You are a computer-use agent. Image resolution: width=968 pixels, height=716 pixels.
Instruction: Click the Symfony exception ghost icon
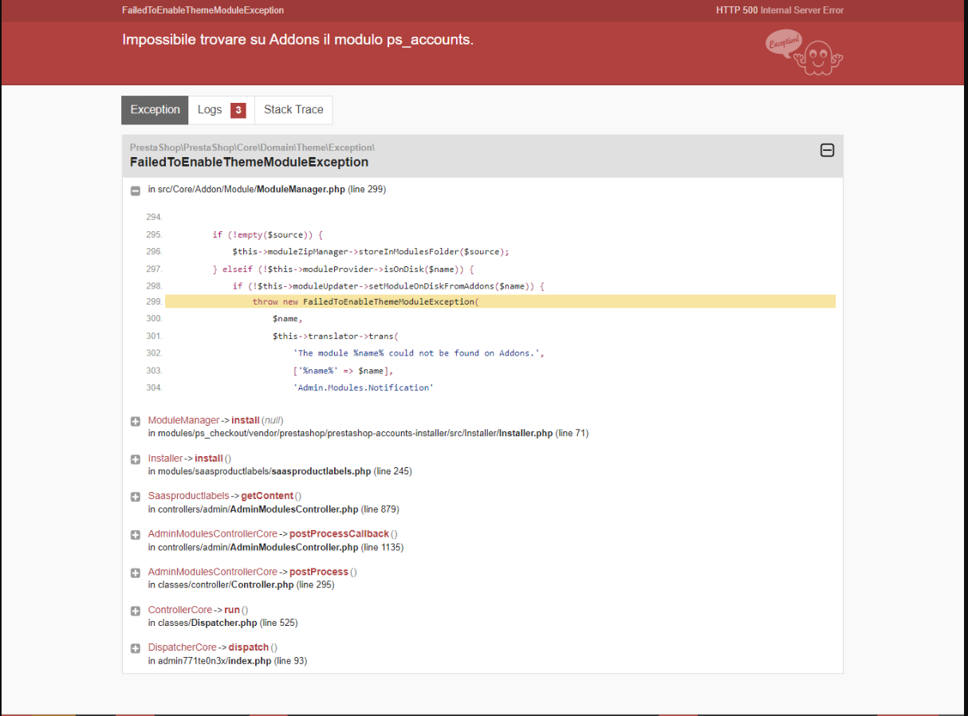pyautogui.click(x=804, y=53)
